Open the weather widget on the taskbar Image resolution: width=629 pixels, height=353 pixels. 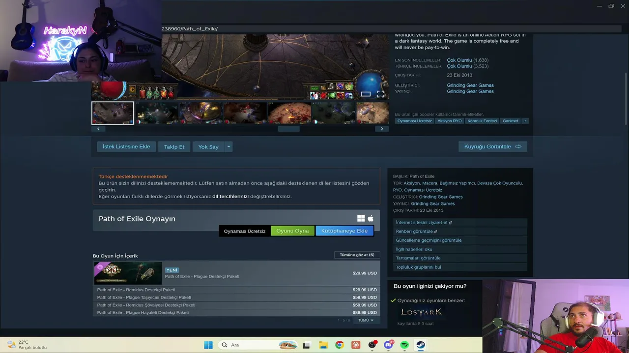click(x=27, y=345)
